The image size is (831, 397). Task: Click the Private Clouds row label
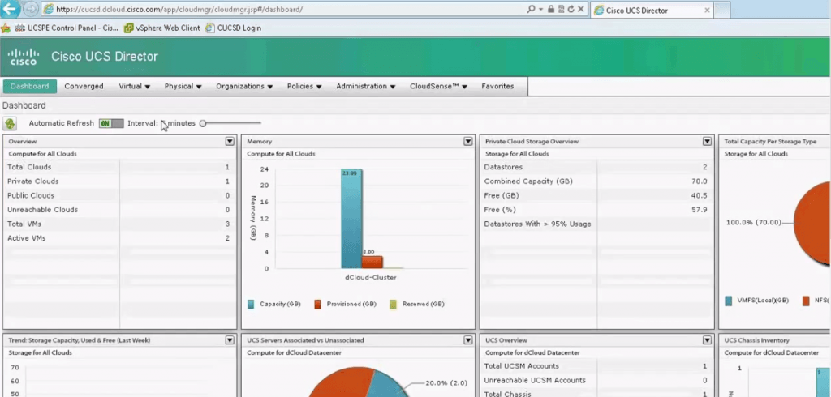click(x=32, y=181)
